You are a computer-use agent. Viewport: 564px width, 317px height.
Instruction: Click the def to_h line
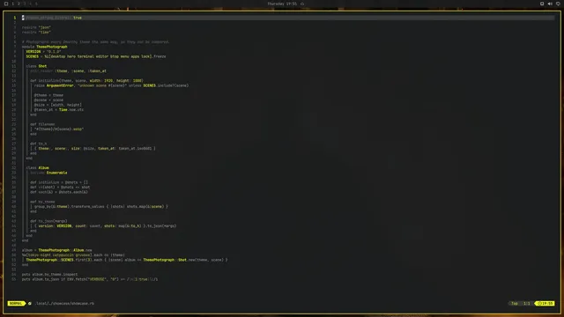pos(39,144)
